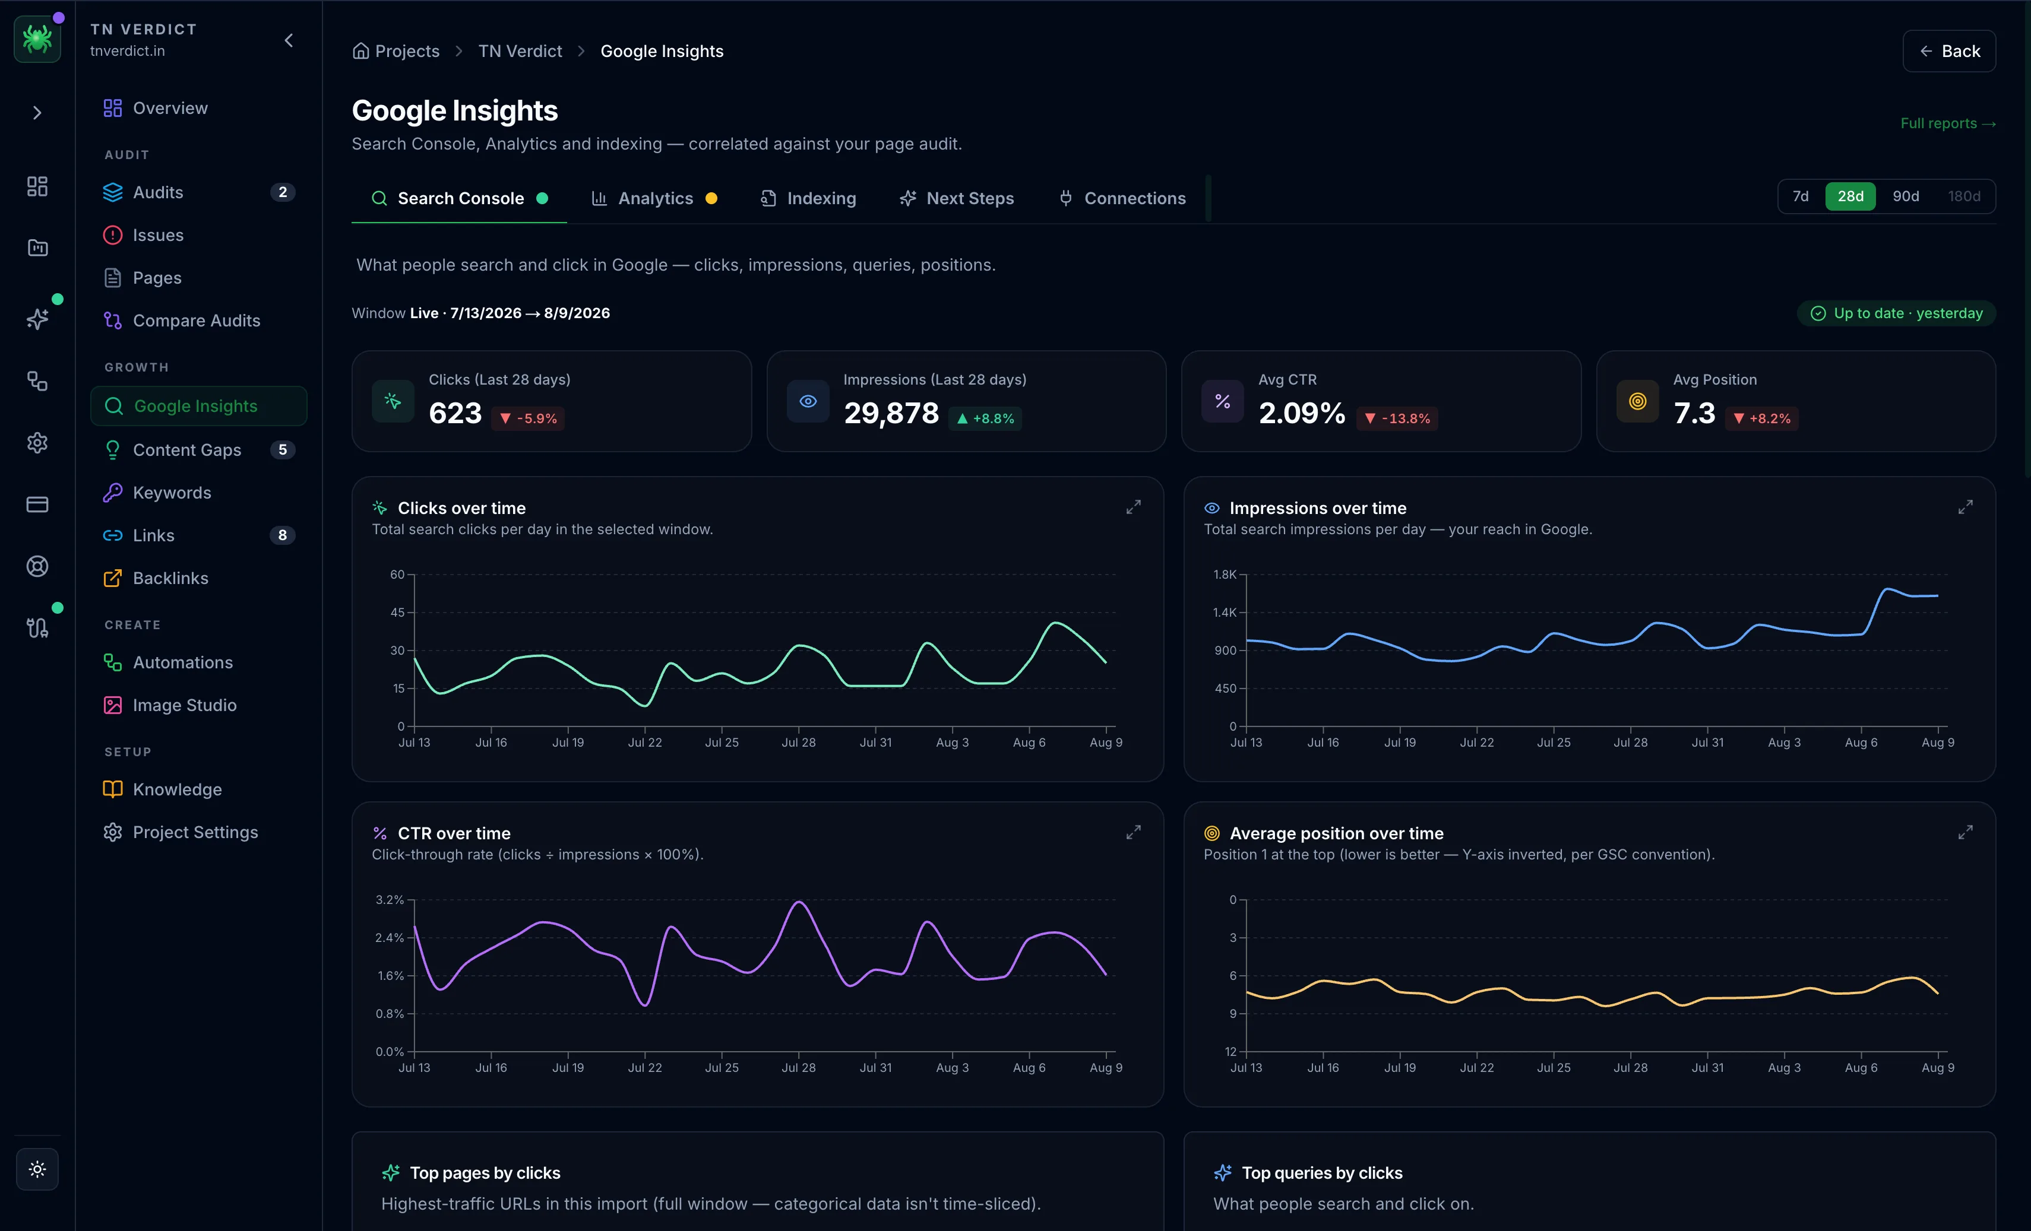This screenshot has height=1231, width=2031.
Task: Click the Projects breadcrumb link
Action: 397,51
